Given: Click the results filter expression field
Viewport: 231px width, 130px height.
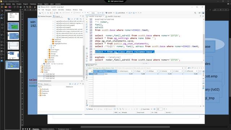Looking at the screenshot, I should pos(149,68).
